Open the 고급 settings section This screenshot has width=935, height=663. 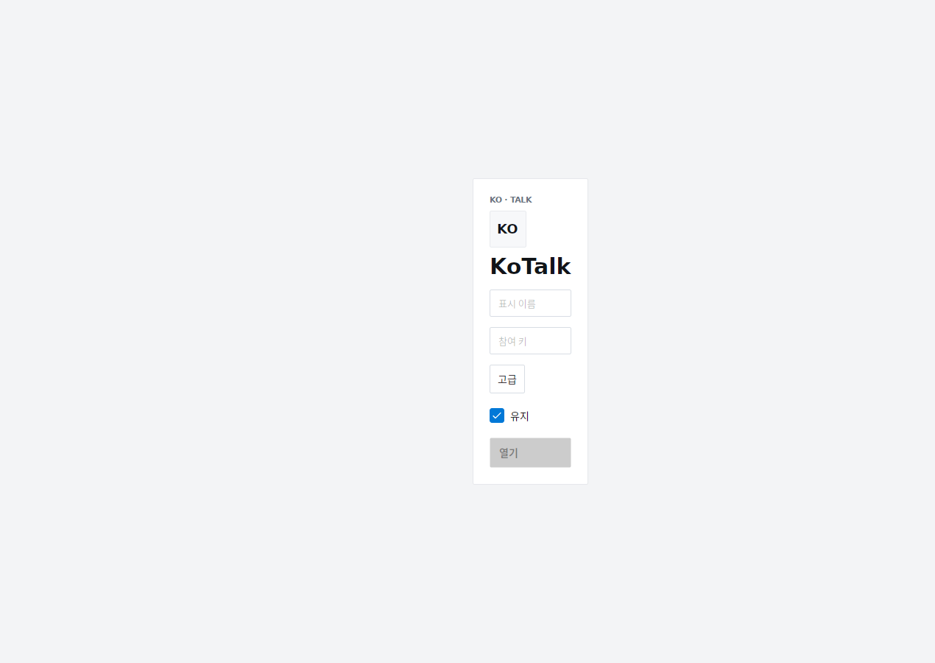pyautogui.click(x=507, y=379)
